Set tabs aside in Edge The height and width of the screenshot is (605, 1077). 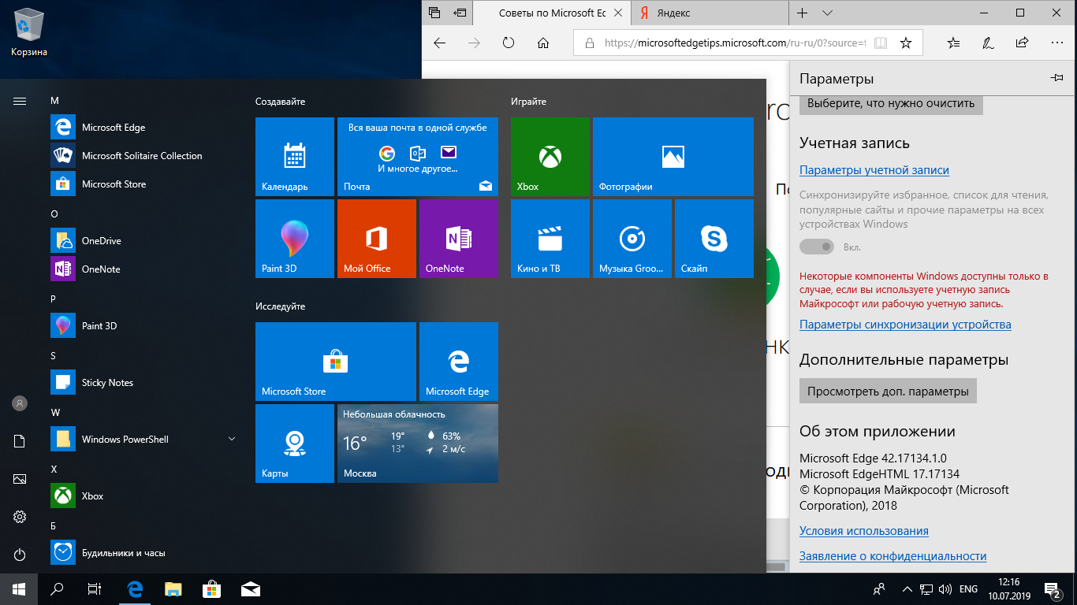(x=459, y=13)
